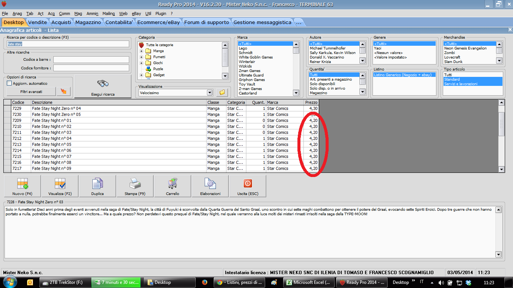The width and height of the screenshot is (513, 288).
Task: Toggle the Aggiorn. automatico checkbox
Action: pos(9,83)
